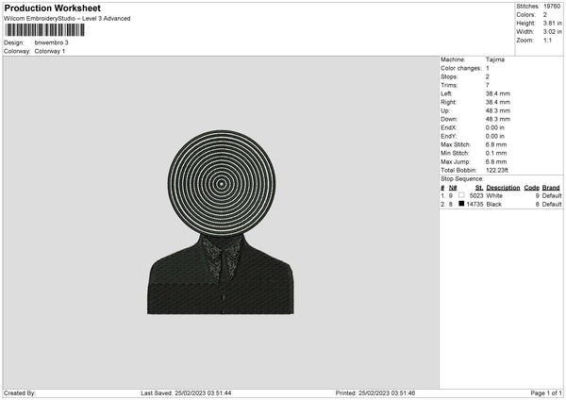The width and height of the screenshot is (566, 400).
Task: Click the spiral head embroidery design preview
Action: coord(221,222)
